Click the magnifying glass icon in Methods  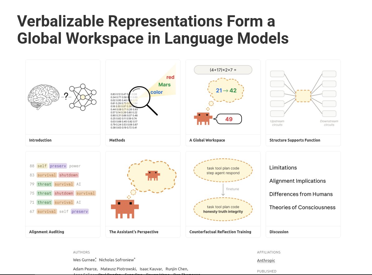[143, 101]
